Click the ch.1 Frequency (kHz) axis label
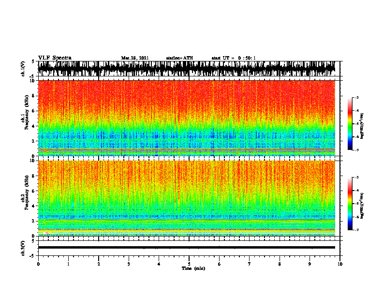383x296 pixels. [x=27, y=113]
